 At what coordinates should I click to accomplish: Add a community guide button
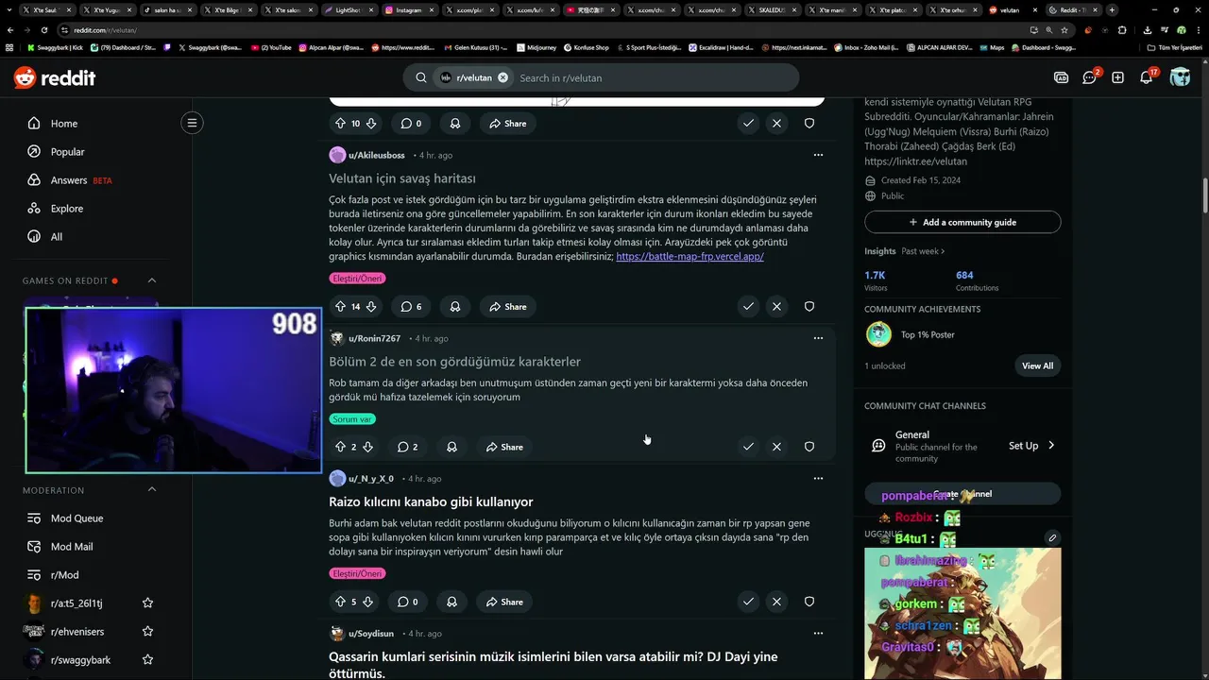tap(962, 222)
